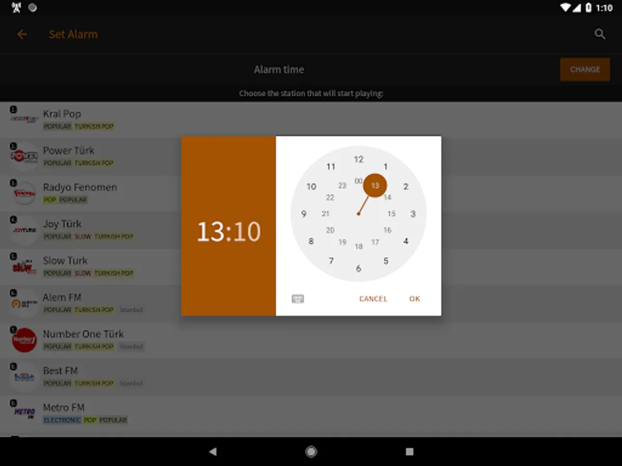Pick hour 18 on inner ring
Image resolution: width=622 pixels, height=466 pixels.
click(359, 246)
